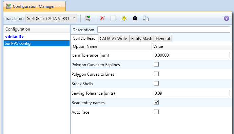Open the General tab
Screen dimensions: 234x134
pos(163,39)
